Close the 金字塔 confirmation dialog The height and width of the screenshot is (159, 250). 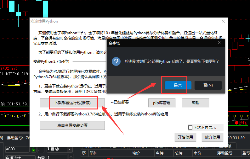click(x=219, y=43)
